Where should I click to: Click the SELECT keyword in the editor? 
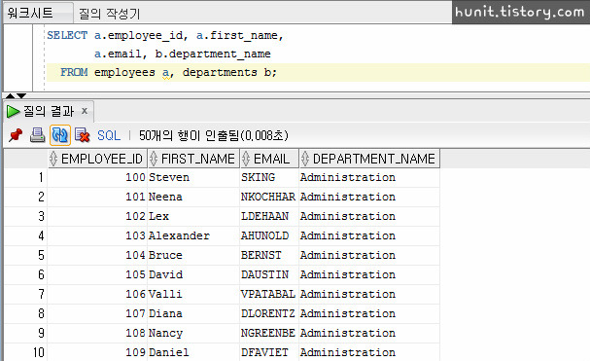[x=67, y=35]
